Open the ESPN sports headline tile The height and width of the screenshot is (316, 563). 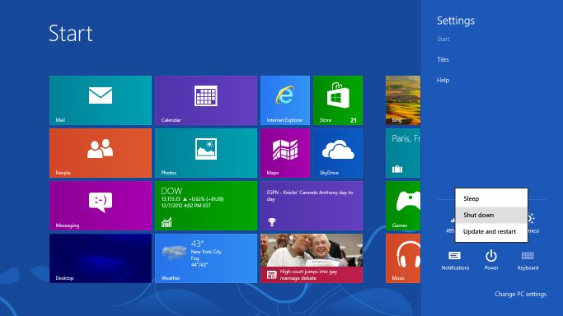[312, 206]
